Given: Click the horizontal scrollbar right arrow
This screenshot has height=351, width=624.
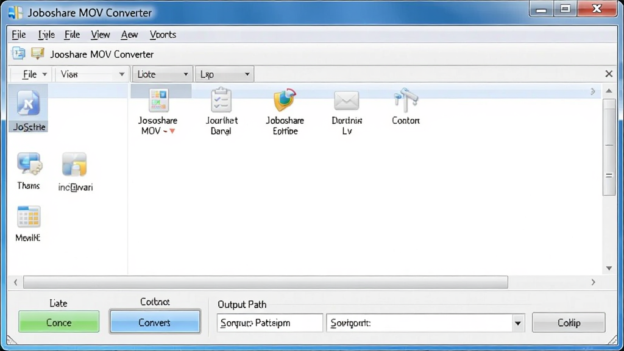Looking at the screenshot, I should pos(593,282).
